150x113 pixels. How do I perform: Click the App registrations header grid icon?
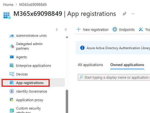point(7,16)
